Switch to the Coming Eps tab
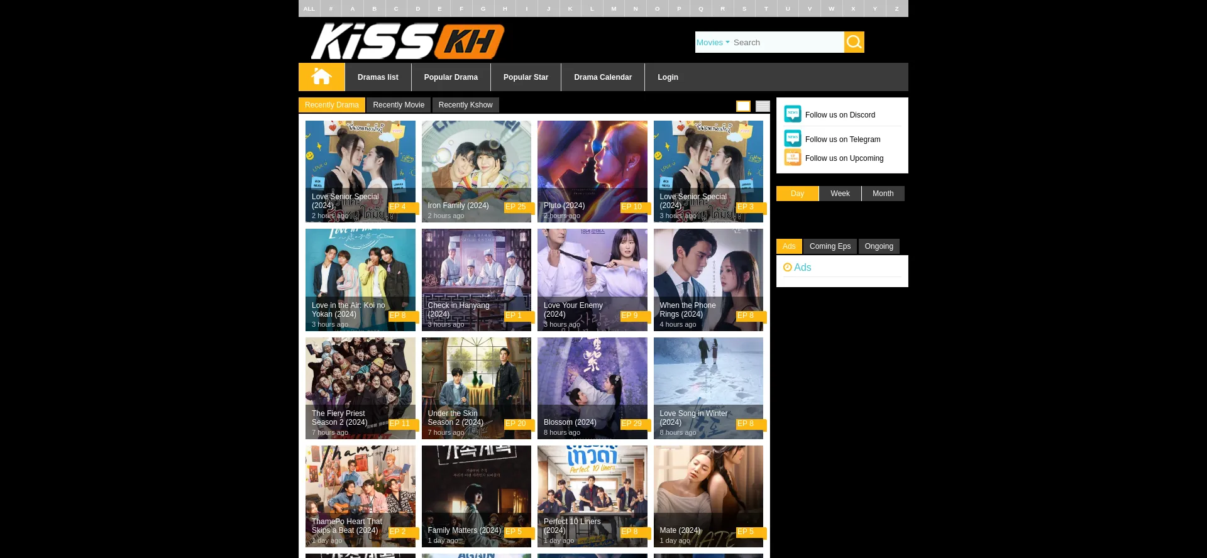 pyautogui.click(x=830, y=246)
